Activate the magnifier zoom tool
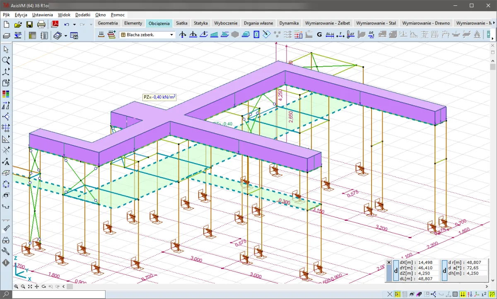497x299 pixels. click(x=6, y=60)
